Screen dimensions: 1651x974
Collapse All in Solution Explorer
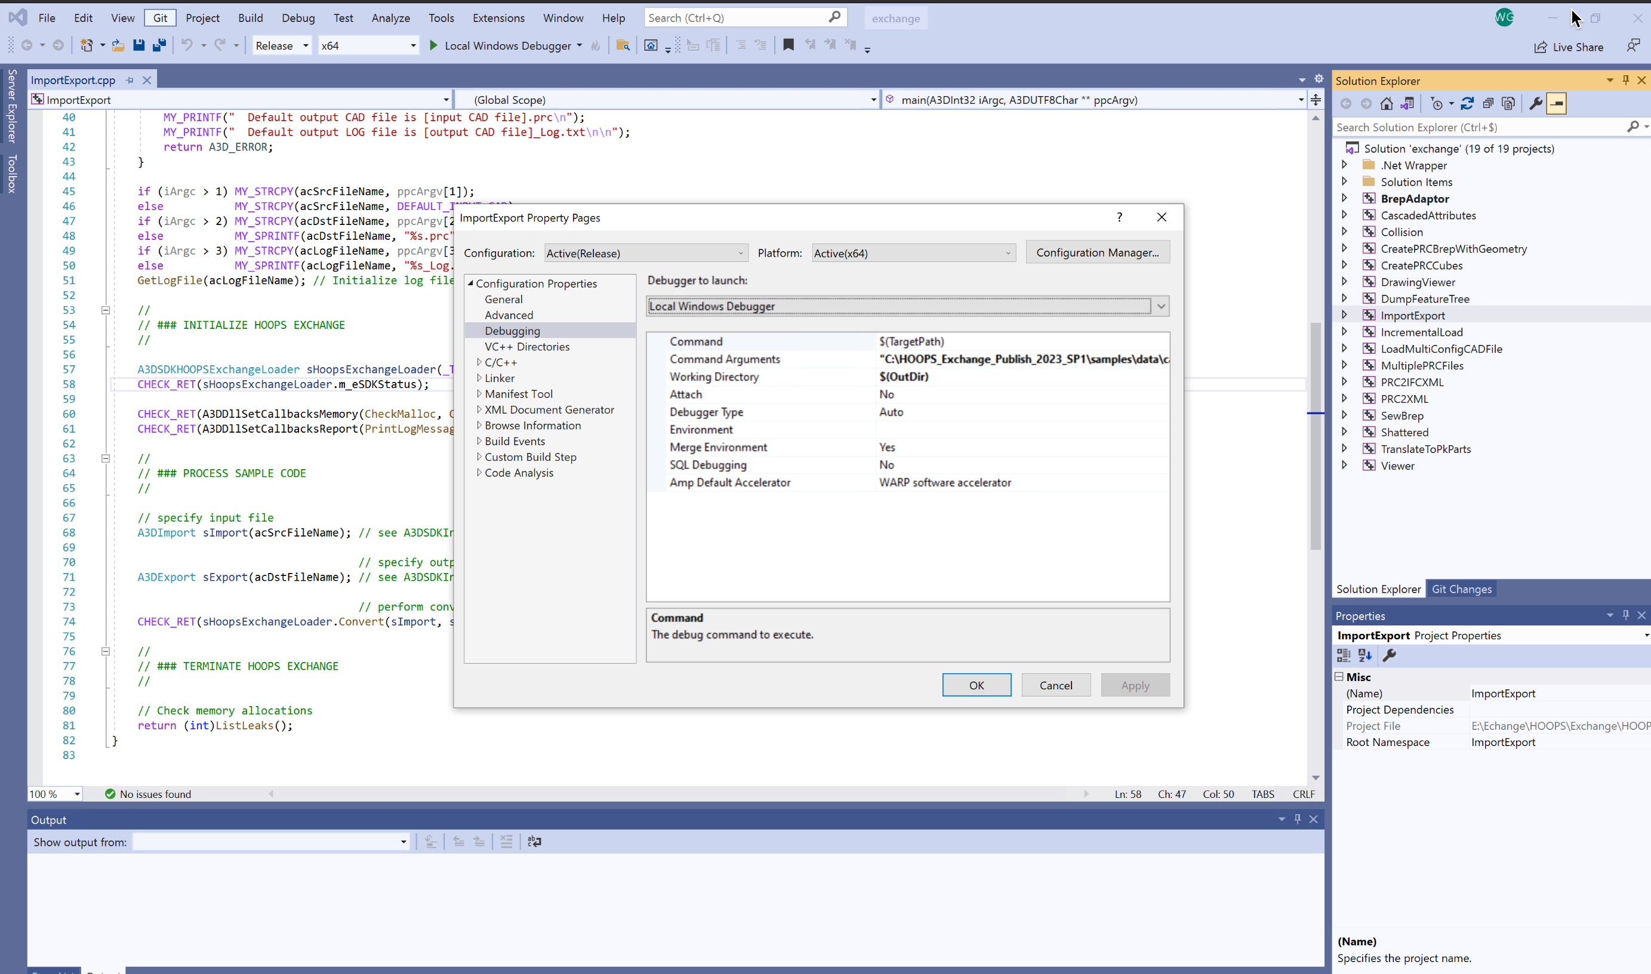click(1487, 104)
